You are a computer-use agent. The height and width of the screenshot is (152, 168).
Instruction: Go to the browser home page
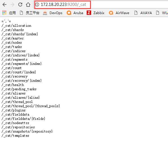28,5
